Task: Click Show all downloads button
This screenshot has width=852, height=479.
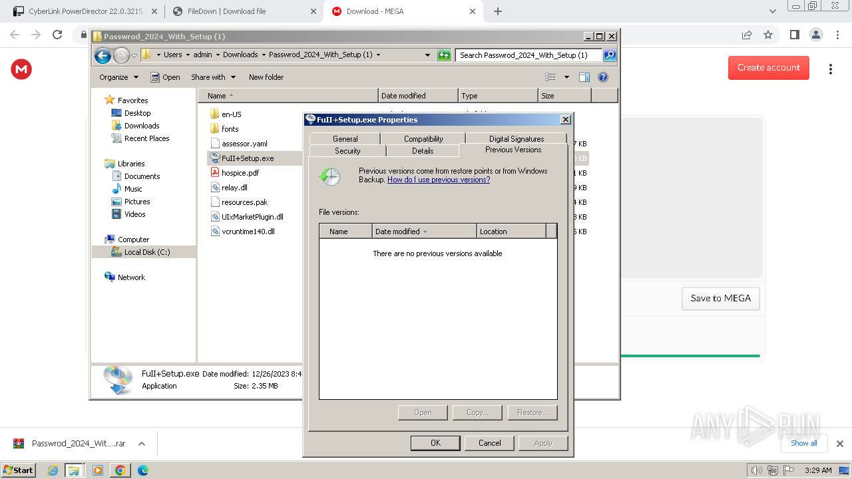Action: coord(804,443)
